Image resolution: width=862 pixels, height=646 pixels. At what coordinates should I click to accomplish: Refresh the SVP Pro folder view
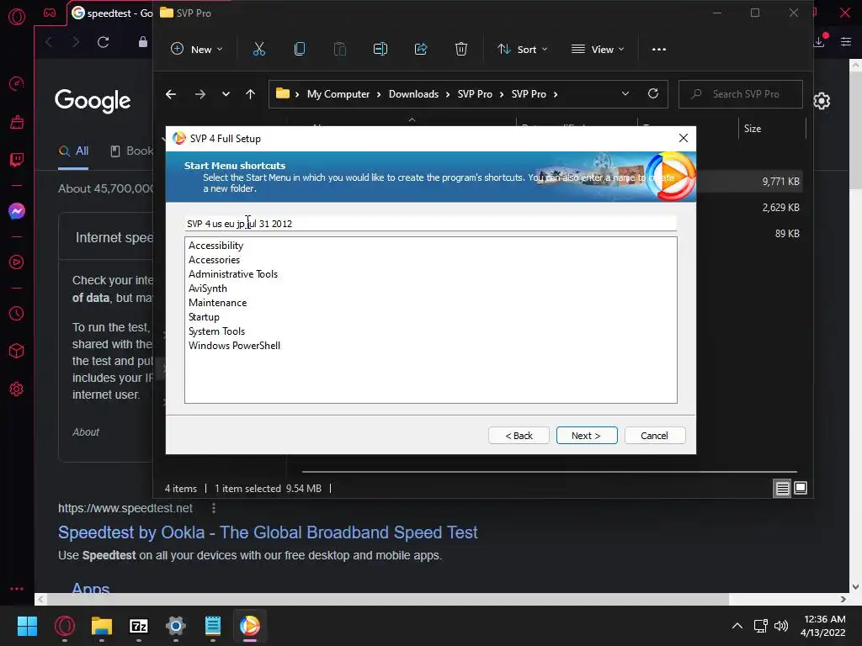[653, 94]
